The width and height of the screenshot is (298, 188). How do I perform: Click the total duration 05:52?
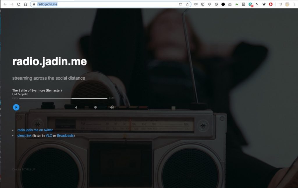point(112,99)
